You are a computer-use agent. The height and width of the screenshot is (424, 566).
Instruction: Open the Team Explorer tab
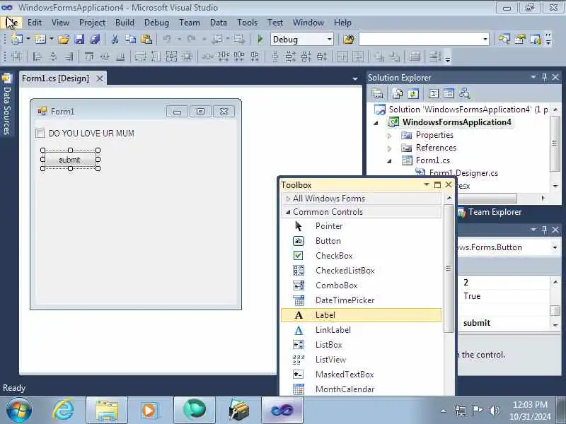[x=490, y=212]
